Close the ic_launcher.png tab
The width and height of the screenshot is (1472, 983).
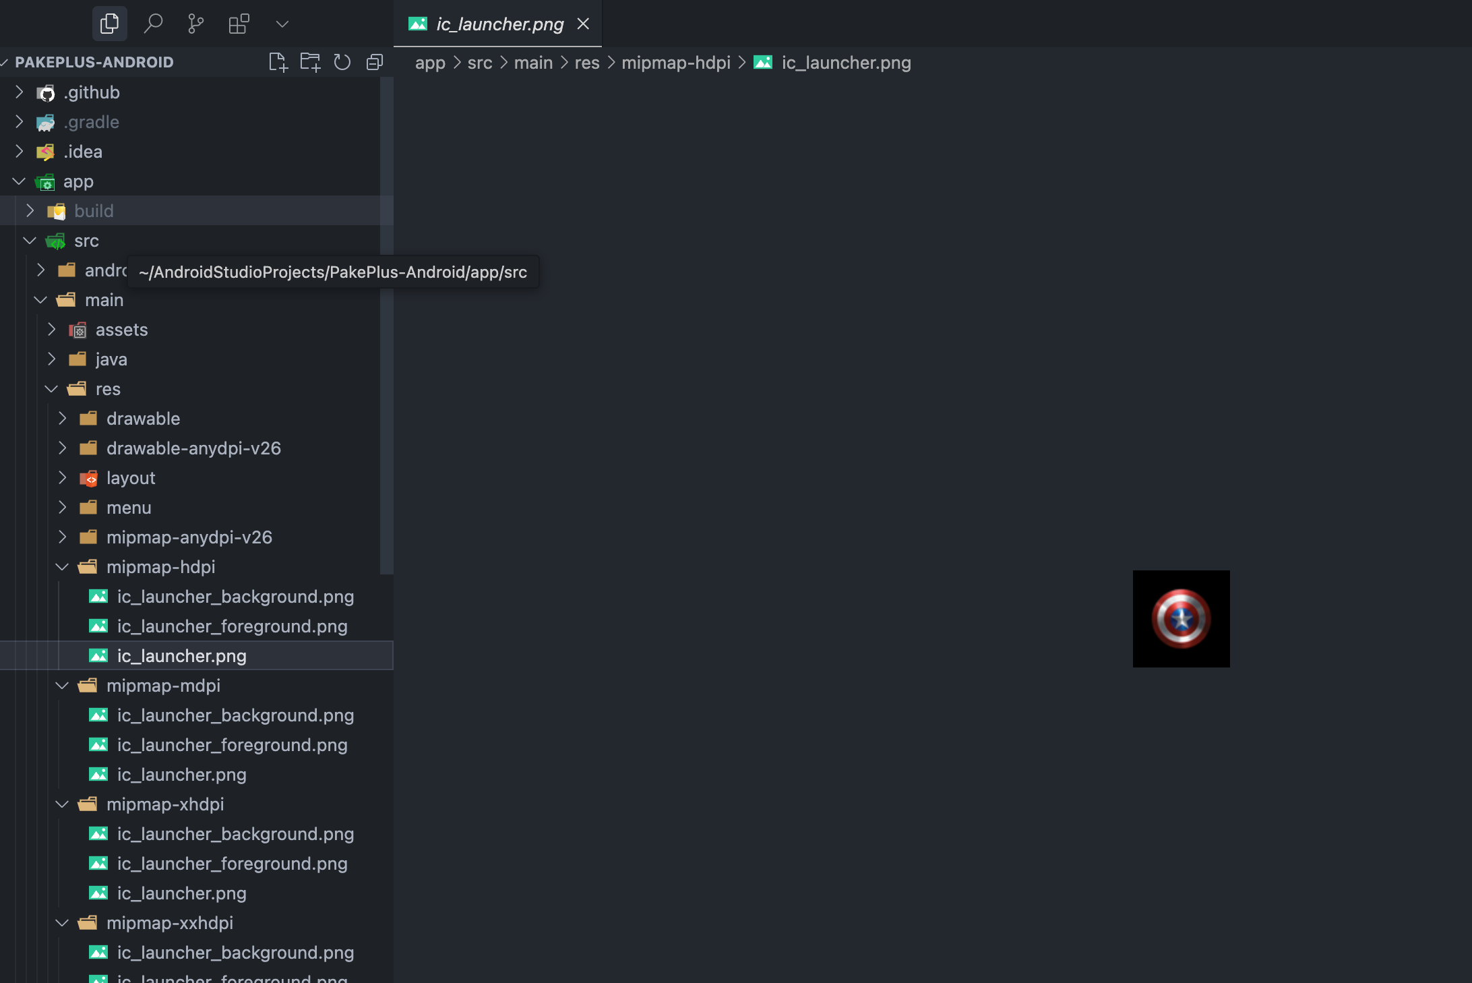(584, 24)
